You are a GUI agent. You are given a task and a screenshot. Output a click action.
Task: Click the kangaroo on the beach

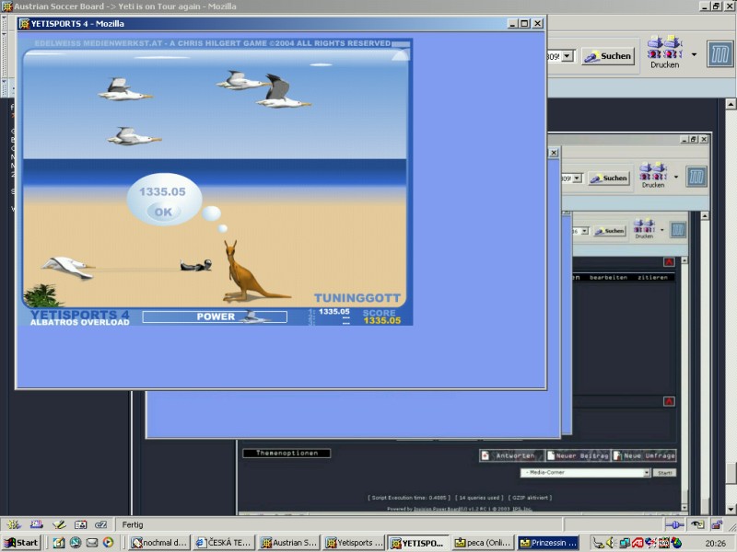click(x=244, y=273)
